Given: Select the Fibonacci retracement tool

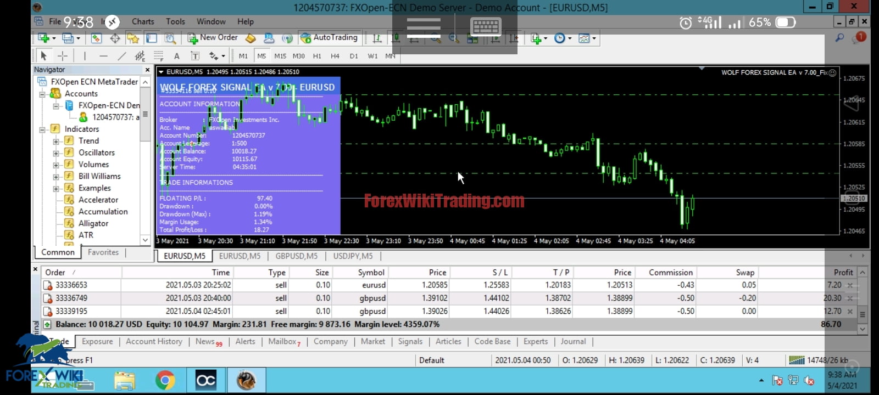Looking at the screenshot, I should tap(158, 56).
